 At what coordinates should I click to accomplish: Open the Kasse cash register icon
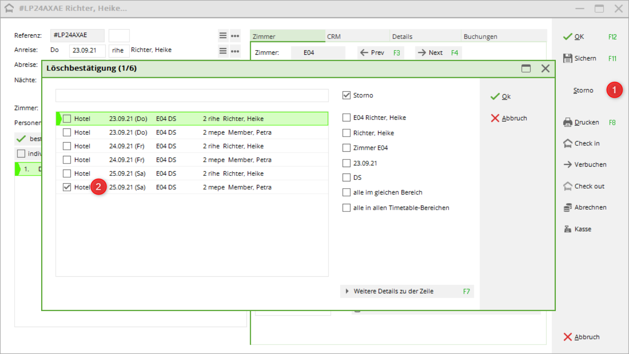567,229
